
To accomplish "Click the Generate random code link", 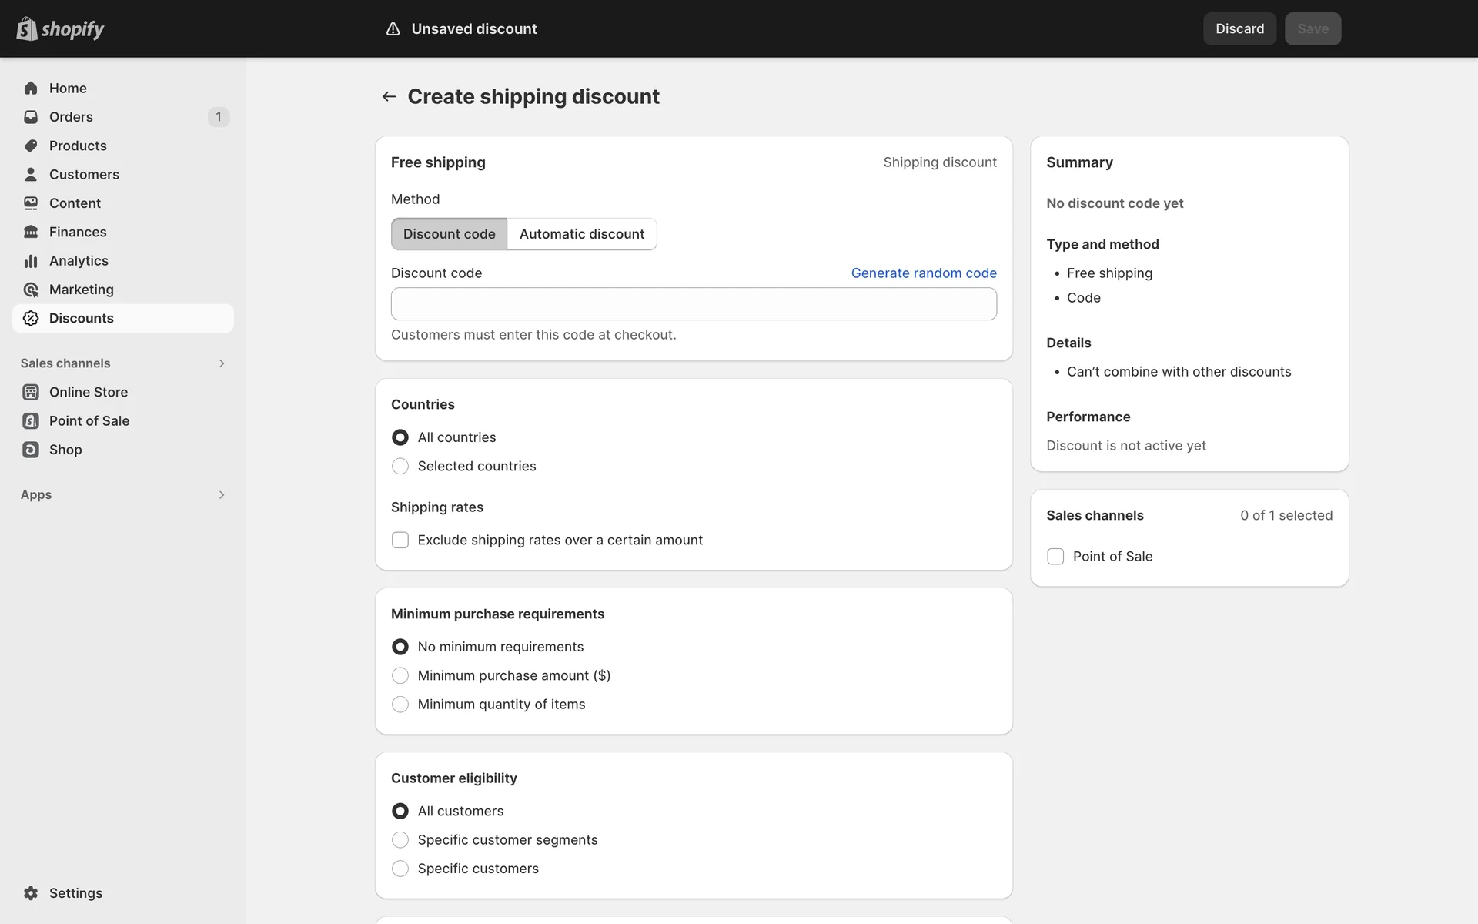I will pyautogui.click(x=923, y=273).
